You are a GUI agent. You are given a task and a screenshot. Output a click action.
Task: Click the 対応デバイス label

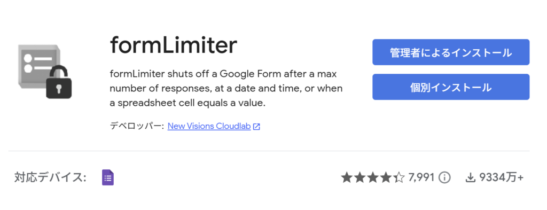point(50,177)
